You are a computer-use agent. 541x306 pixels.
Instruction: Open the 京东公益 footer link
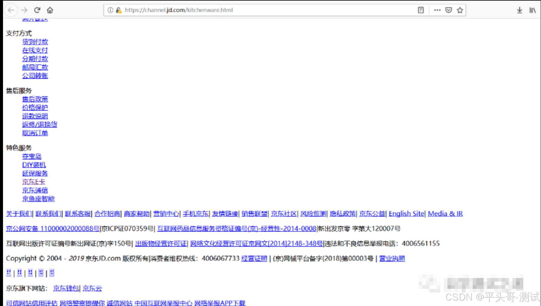tap(372, 214)
